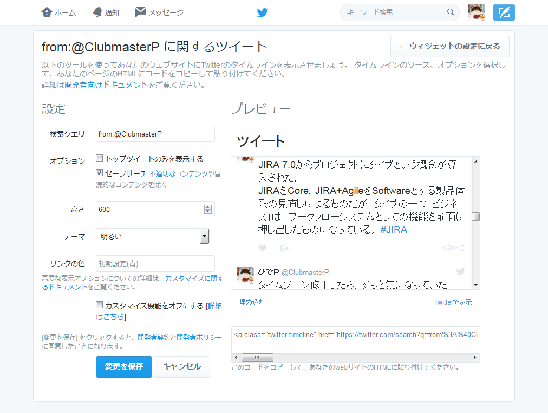Click the 'ウィジェットの設定に戻る' button
The image size is (548, 413).
[x=450, y=46]
